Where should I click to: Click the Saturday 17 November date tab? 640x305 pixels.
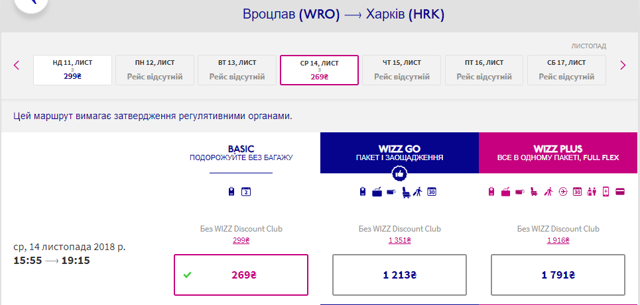(x=566, y=70)
